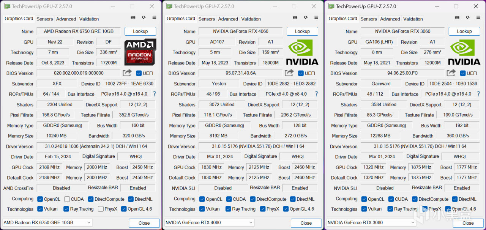The width and height of the screenshot is (486, 230).
Task: Click BIOS Version field 95.07.31.40.6A
Action: point(241,73)
